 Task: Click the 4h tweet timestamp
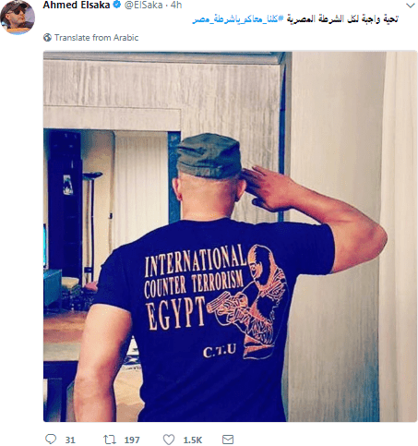(x=176, y=5)
